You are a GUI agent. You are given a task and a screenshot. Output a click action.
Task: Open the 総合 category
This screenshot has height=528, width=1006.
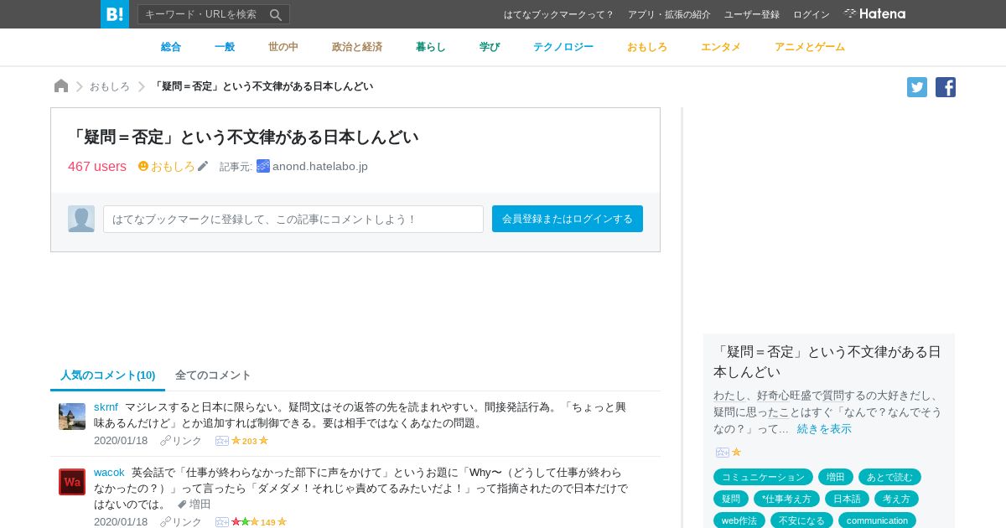171,47
